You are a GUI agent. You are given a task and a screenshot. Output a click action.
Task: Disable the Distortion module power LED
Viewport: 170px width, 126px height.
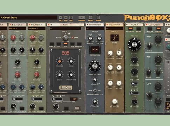(107, 25)
